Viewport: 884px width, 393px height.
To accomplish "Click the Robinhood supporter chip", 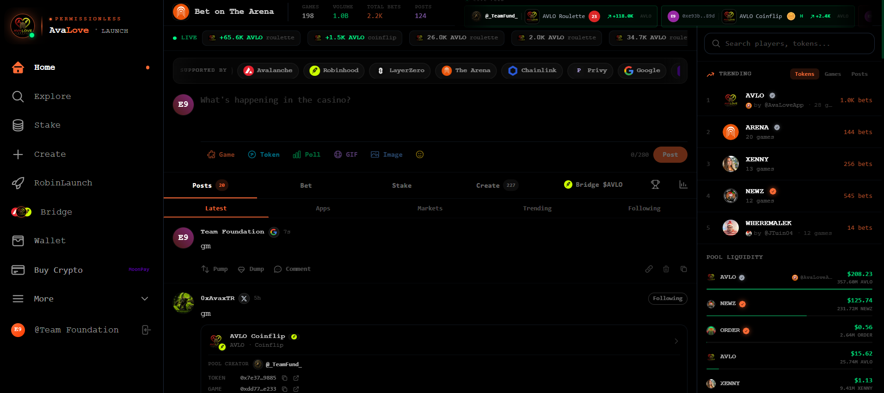I will click(x=334, y=70).
